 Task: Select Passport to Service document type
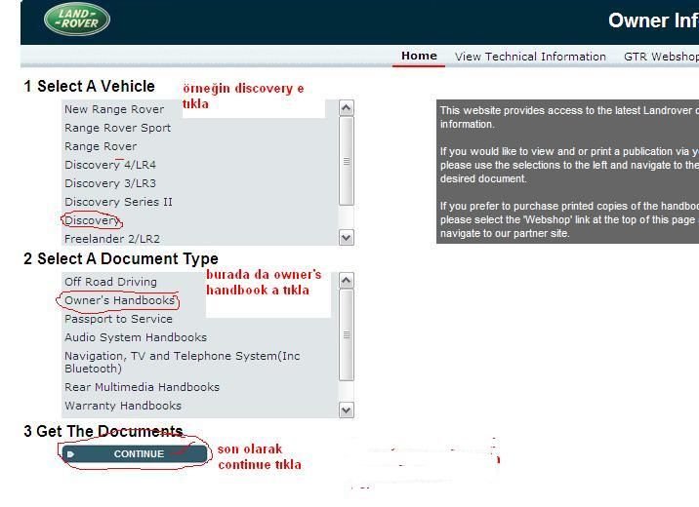118,319
